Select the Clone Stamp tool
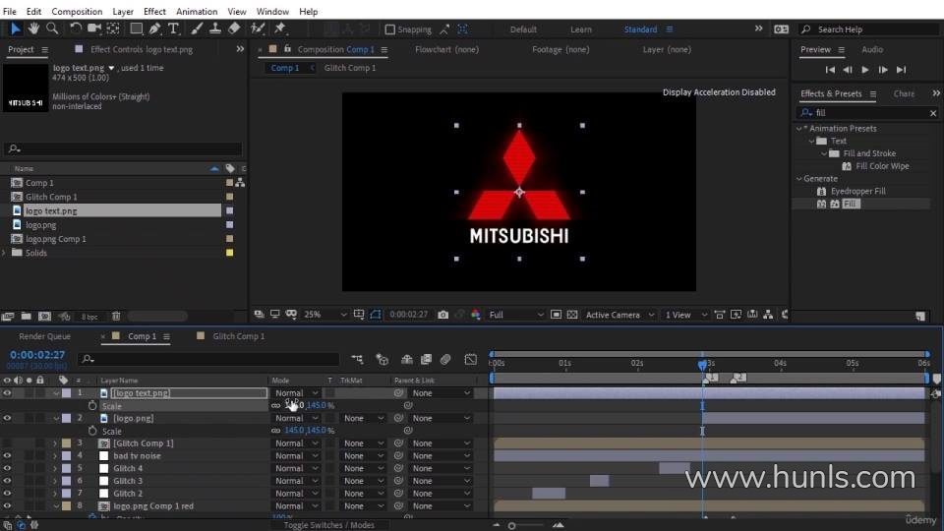This screenshot has width=944, height=531. pos(215,29)
